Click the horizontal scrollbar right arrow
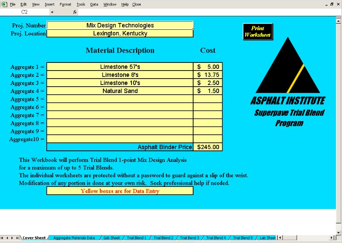The width and height of the screenshot is (342, 243). pyautogui.click(x=332, y=238)
